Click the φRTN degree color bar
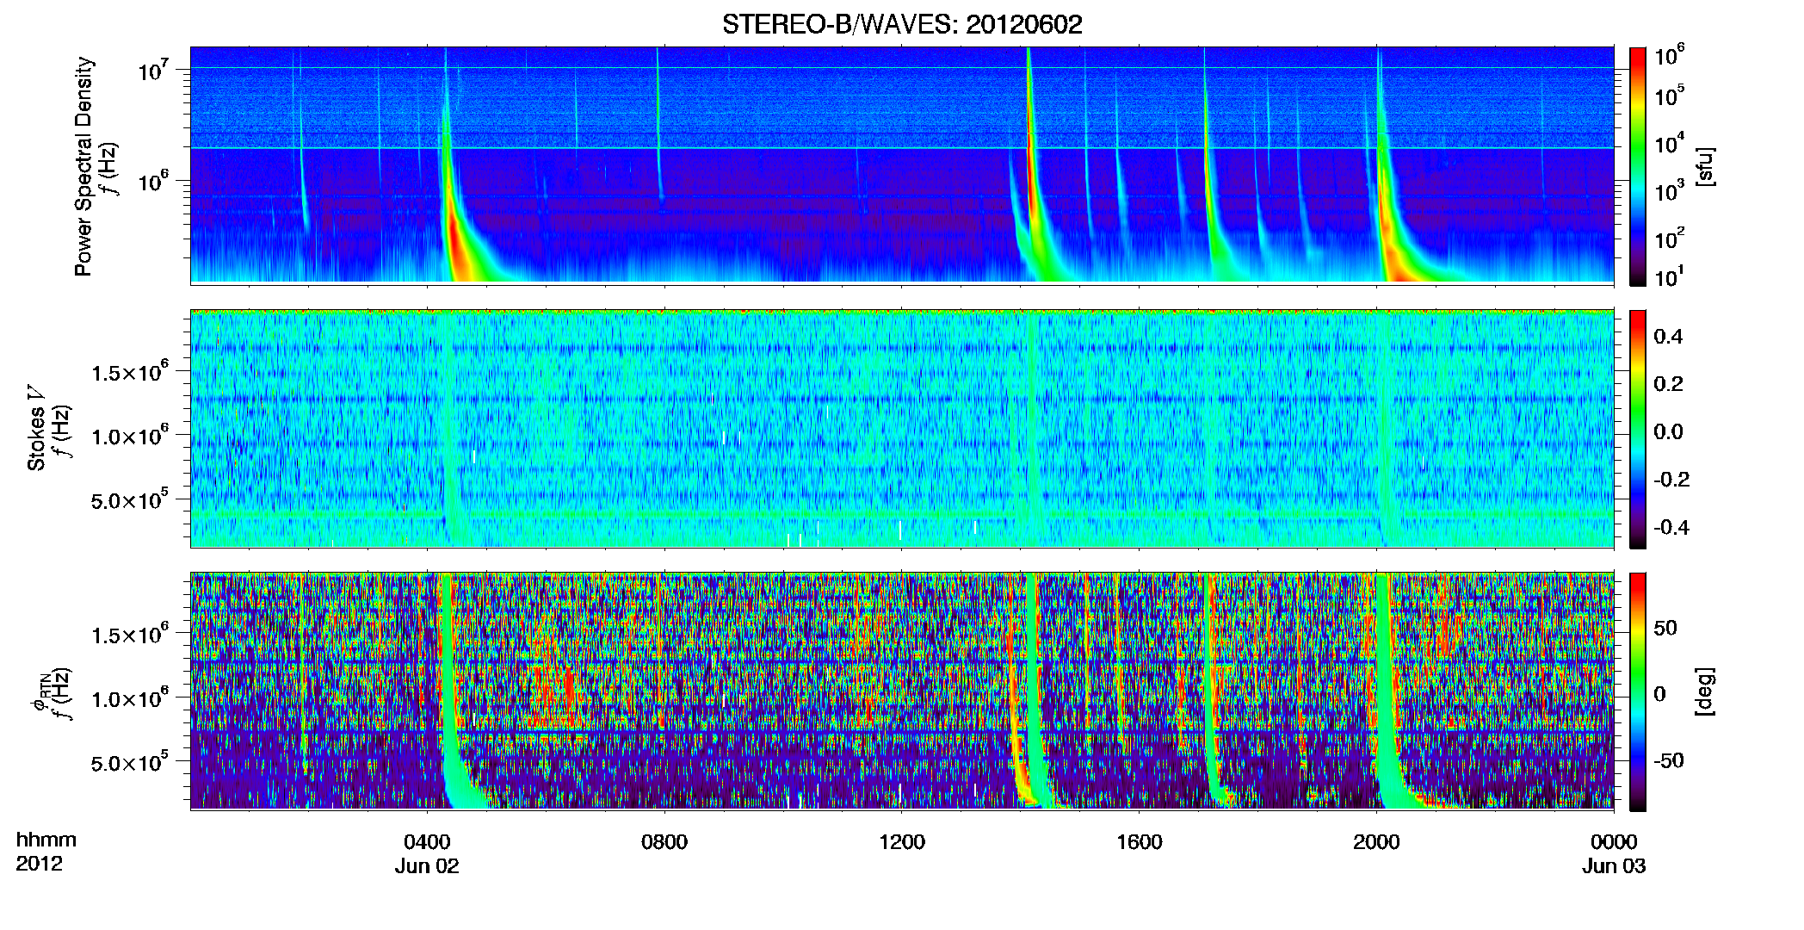Image resolution: width=1804 pixels, height=930 pixels. point(1637,691)
